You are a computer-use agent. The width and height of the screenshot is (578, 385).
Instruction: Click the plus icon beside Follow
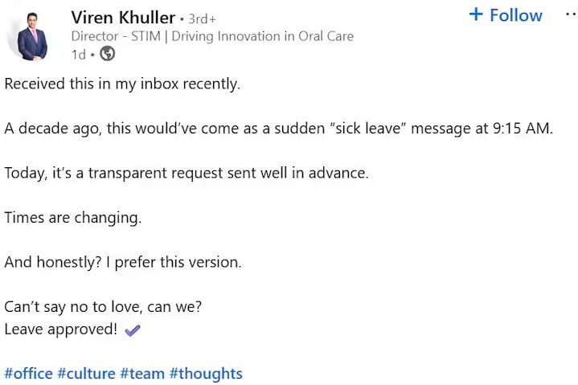(x=476, y=14)
